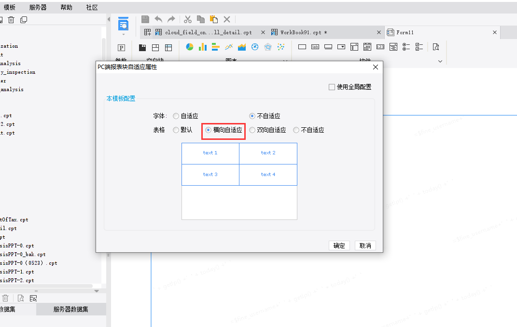The image size is (517, 327).
Task: Click the undo arrow icon
Action: click(x=158, y=19)
